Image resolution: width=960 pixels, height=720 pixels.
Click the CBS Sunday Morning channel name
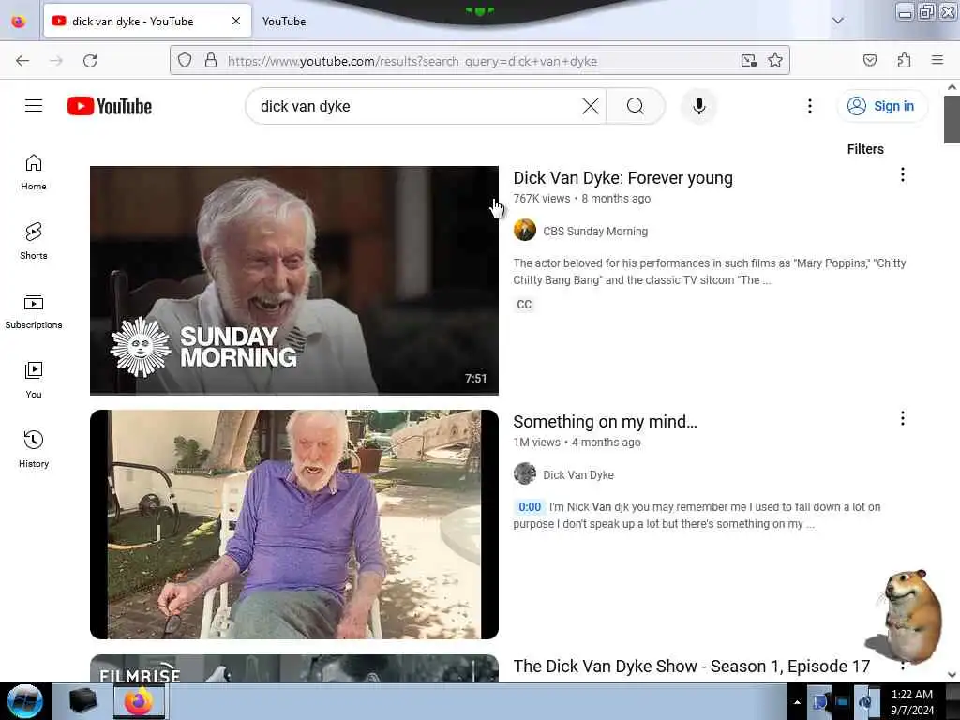pos(595,231)
